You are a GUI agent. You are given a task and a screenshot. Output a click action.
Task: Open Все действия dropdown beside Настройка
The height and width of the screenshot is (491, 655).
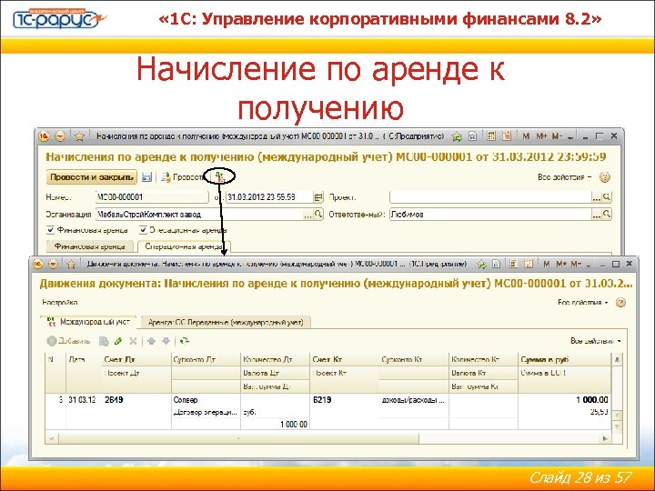[583, 302]
